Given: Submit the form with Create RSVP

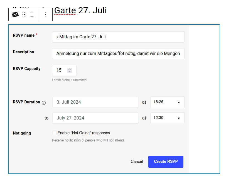Looking at the screenshot, I should pyautogui.click(x=166, y=161).
